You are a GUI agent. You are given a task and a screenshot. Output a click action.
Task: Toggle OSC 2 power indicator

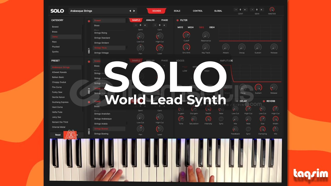[89, 62]
